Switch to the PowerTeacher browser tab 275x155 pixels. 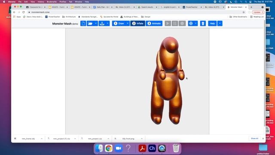tap(192, 7)
